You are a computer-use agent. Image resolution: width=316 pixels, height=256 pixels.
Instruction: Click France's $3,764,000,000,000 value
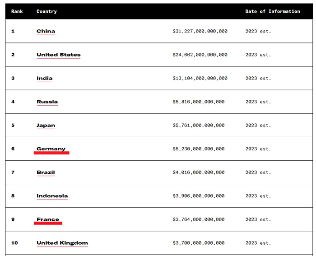click(199, 219)
